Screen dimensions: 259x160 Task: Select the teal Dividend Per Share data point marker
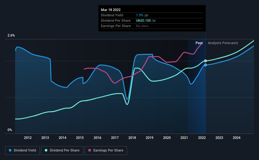pyautogui.click(x=205, y=61)
